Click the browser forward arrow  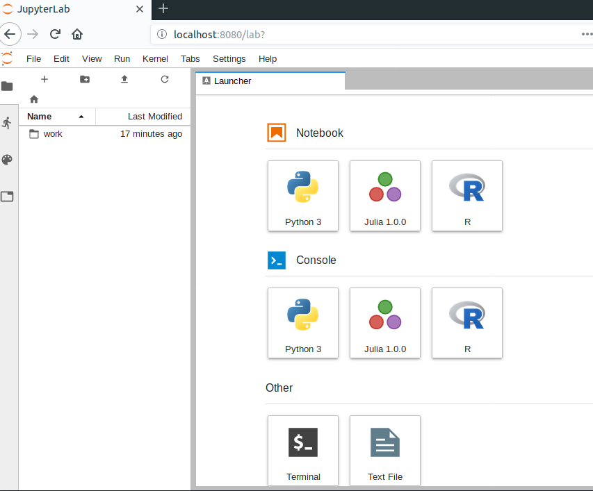33,34
